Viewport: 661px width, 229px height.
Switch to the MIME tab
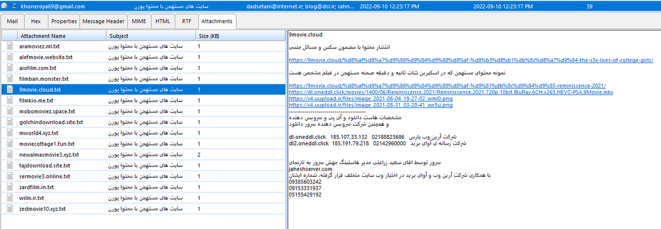pos(139,21)
